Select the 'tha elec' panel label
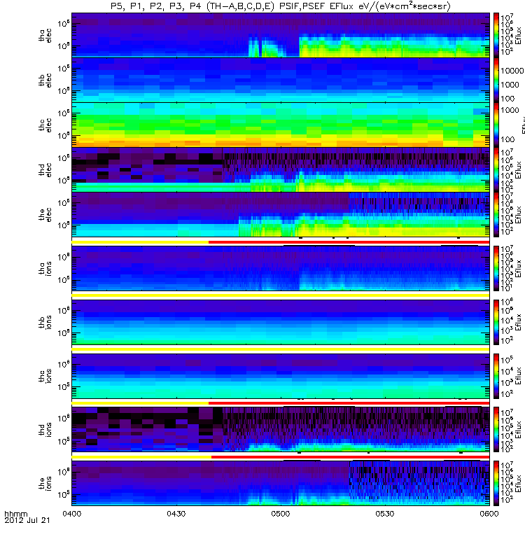Viewport: 525px width, 560px height. point(45,36)
